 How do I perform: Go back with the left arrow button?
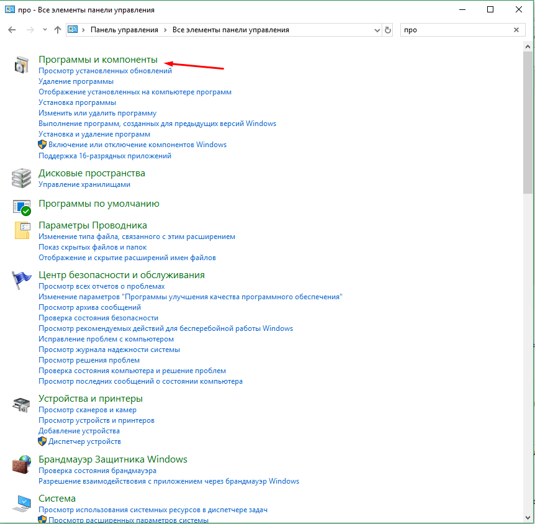coord(12,30)
